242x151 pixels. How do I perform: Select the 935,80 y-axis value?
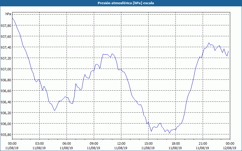coord(6,135)
